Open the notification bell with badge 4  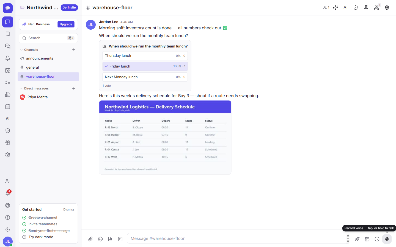8,193
